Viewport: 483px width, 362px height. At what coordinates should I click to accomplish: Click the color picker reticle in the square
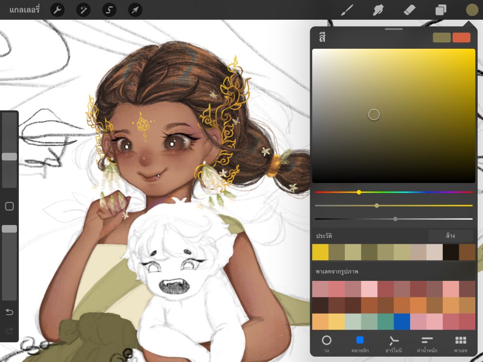(x=374, y=115)
